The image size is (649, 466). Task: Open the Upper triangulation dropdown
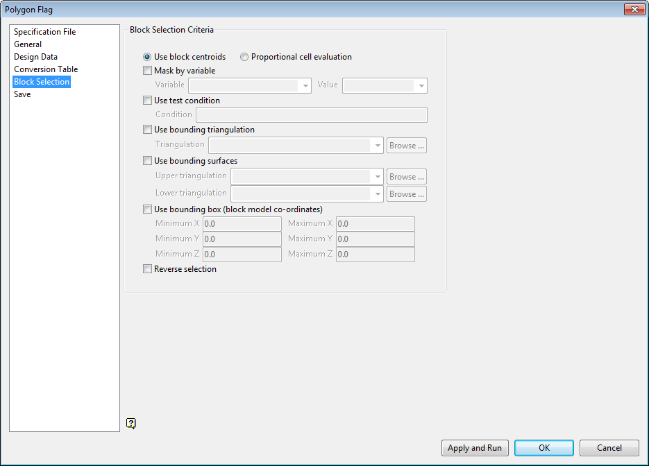pos(379,176)
